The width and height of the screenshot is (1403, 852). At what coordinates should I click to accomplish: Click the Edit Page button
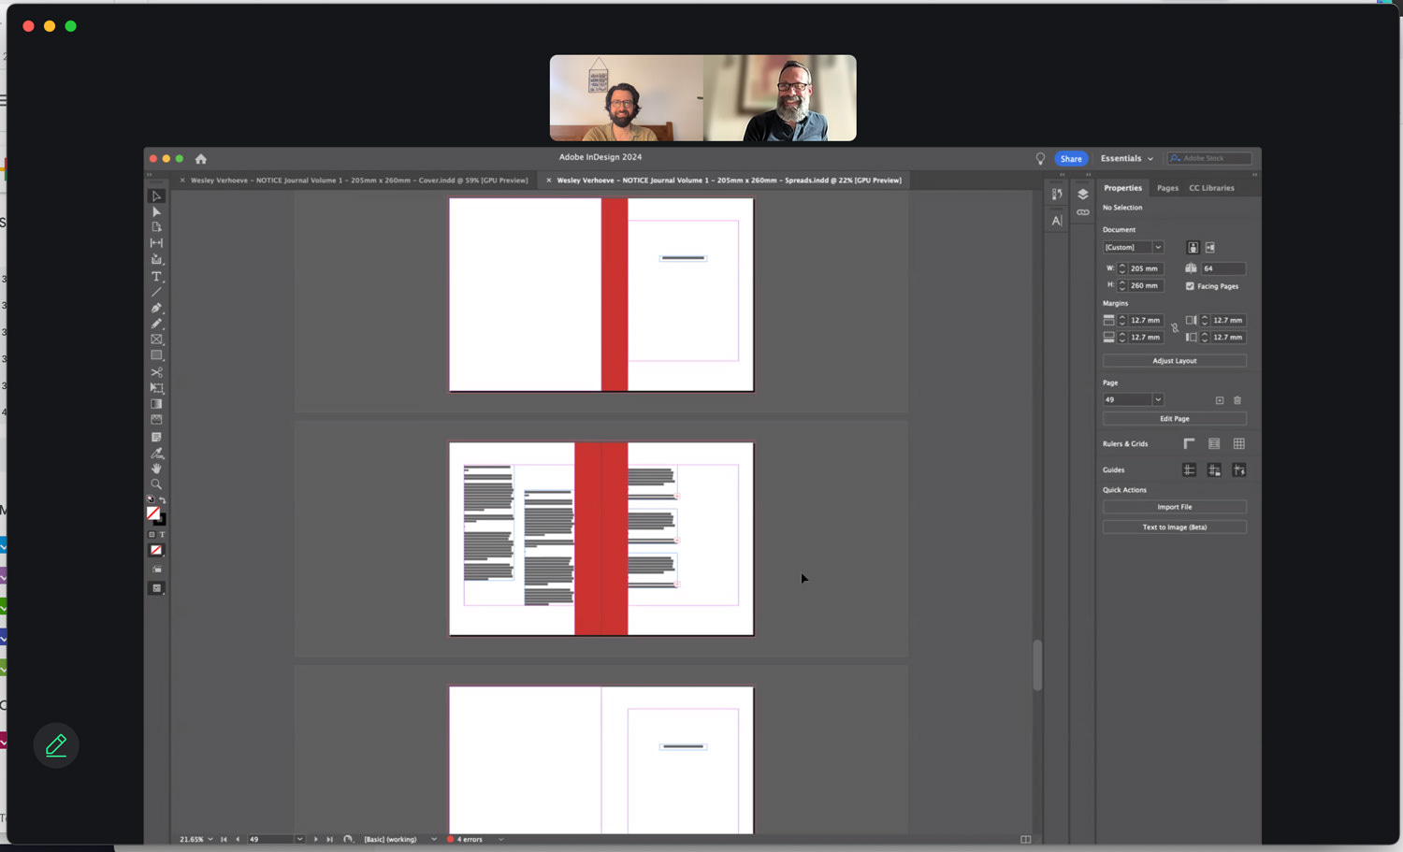[x=1175, y=419]
